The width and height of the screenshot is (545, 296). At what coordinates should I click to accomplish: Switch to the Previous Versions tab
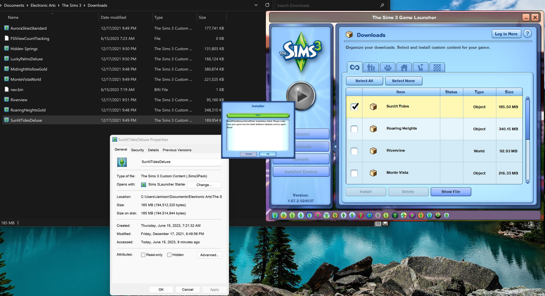click(177, 150)
